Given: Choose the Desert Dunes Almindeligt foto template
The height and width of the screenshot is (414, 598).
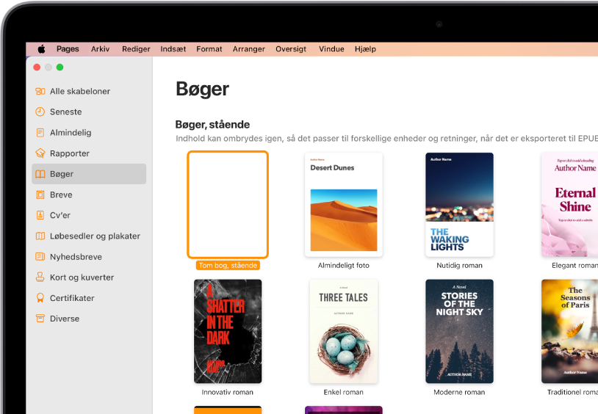Looking at the screenshot, I should tap(344, 205).
